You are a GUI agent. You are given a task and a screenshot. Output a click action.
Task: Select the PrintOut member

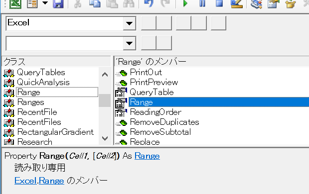click(146, 73)
